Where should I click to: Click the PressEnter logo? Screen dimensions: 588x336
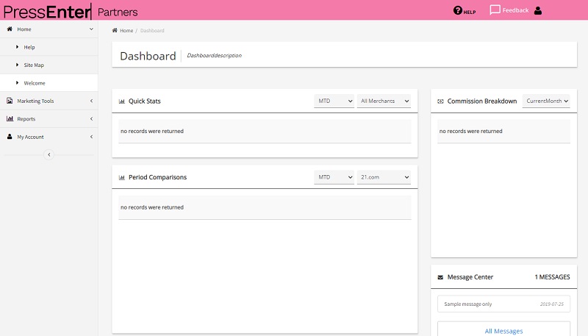tap(47, 11)
